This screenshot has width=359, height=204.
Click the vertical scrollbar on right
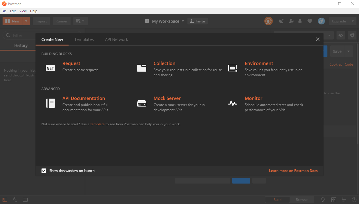click(x=358, y=94)
